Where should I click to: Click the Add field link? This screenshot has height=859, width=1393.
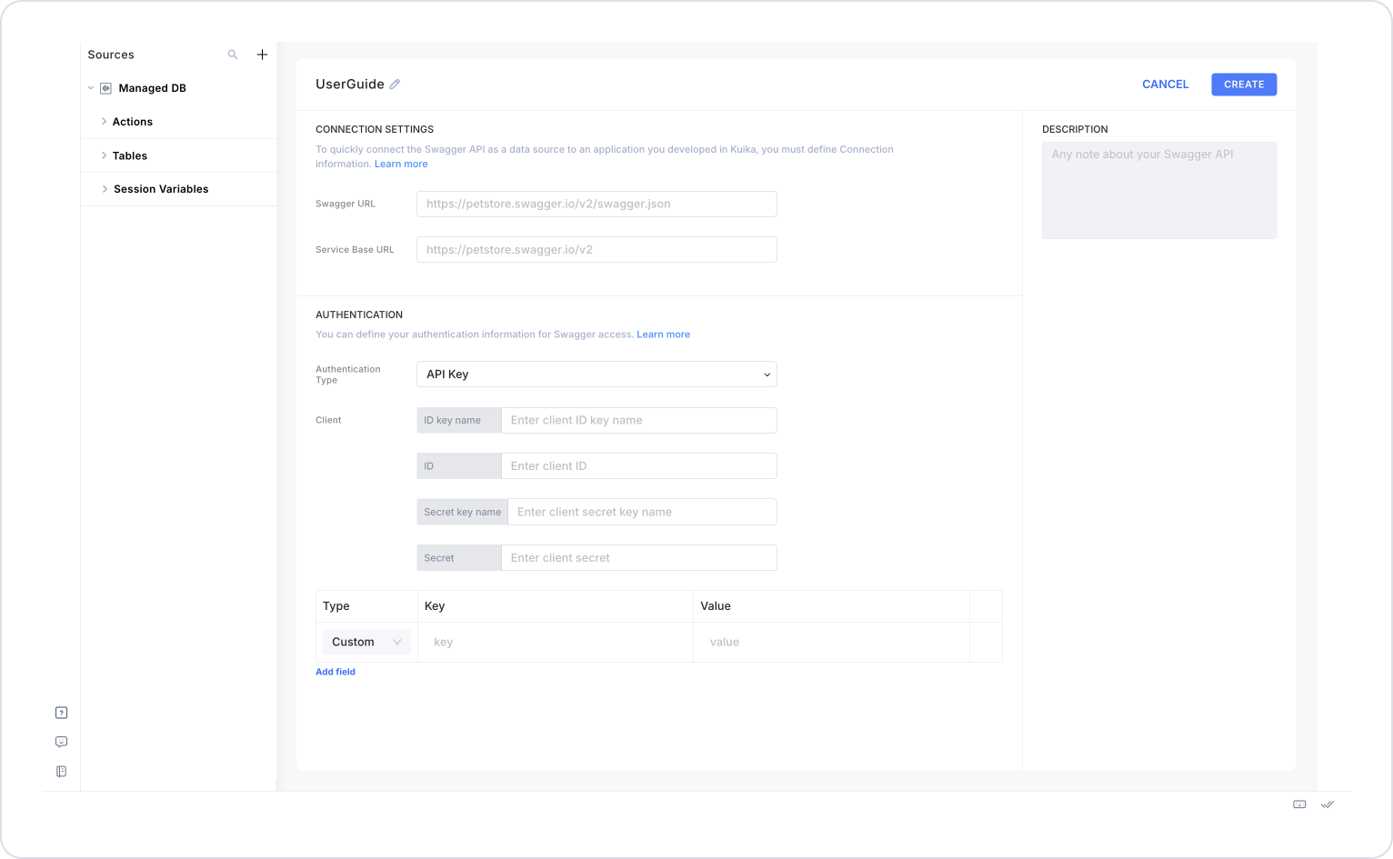336,672
